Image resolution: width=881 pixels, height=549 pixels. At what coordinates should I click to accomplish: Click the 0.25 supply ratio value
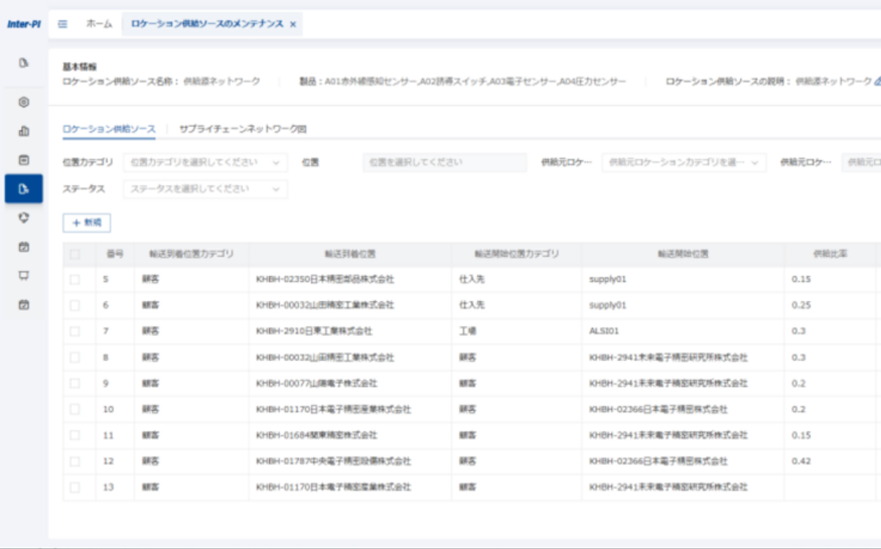(x=801, y=305)
